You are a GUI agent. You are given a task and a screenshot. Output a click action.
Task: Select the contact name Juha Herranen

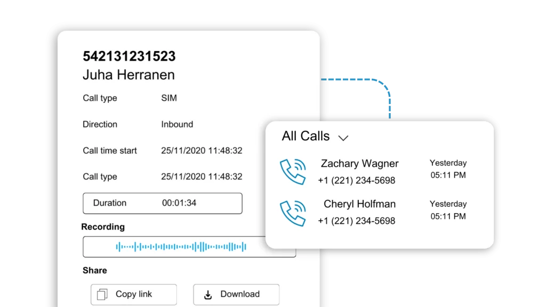(x=128, y=75)
